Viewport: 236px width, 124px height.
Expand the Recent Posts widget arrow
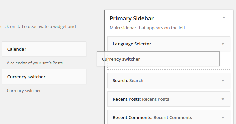click(223, 99)
